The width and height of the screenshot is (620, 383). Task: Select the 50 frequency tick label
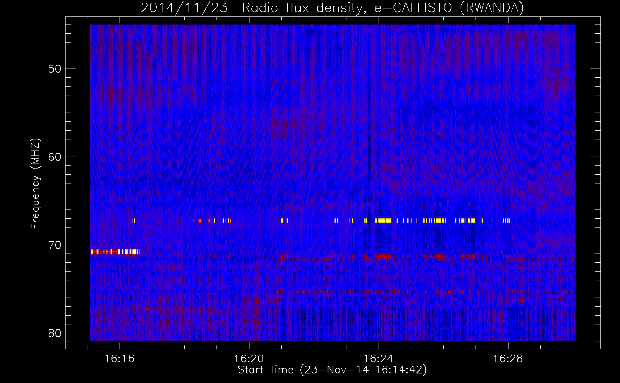click(x=55, y=69)
